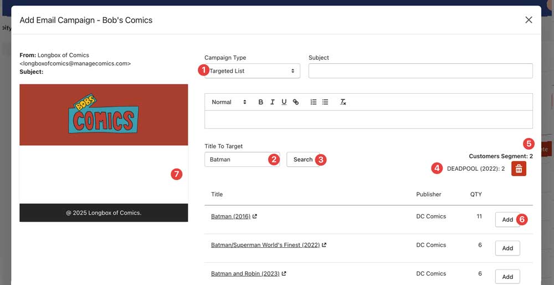Close the Add Email Campaign dialog

click(x=529, y=20)
